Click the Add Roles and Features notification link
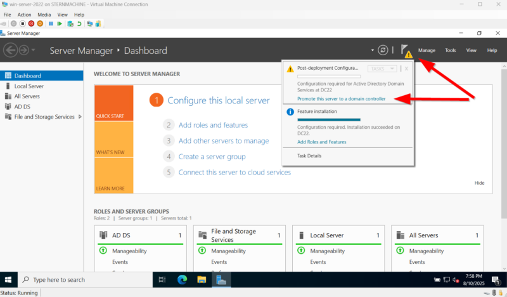Screen dimensions: 507x297 322,142
